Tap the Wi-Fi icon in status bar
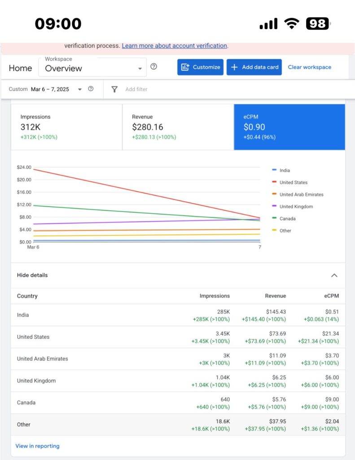 pos(292,24)
